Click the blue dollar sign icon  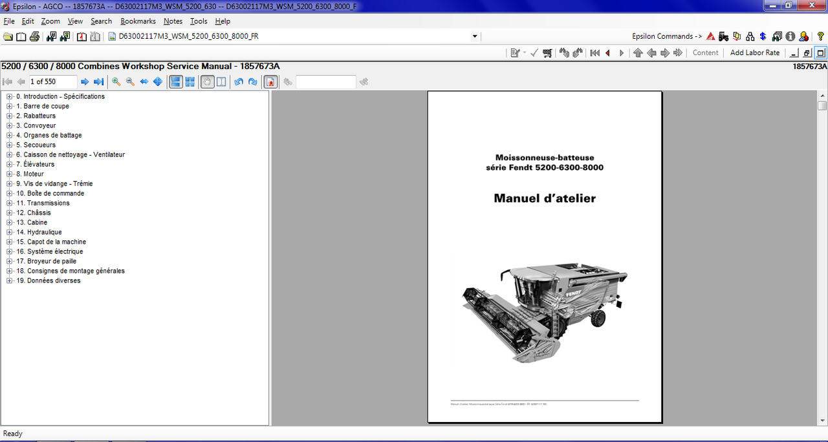tap(763, 37)
